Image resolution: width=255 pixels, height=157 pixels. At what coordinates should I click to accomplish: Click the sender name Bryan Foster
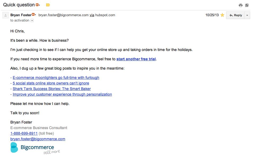coord(21,15)
